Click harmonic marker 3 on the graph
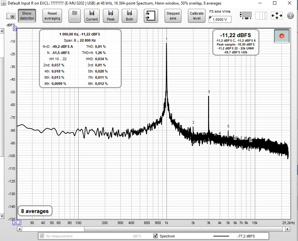 point(209,92)
